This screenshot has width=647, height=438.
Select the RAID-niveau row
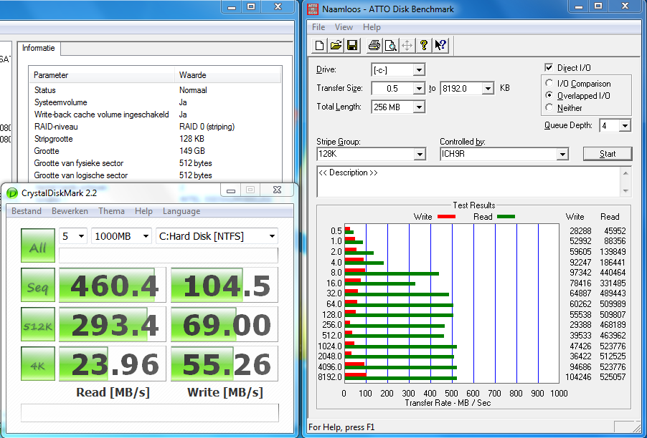(155, 127)
